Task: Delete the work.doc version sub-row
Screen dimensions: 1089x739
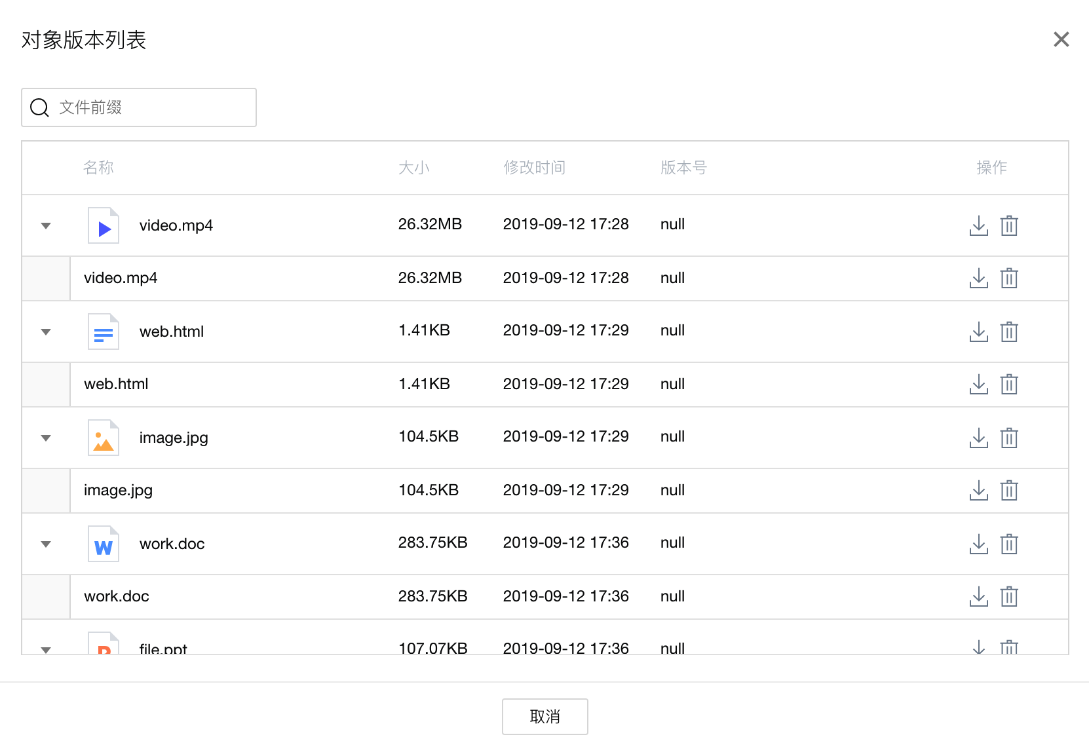Action: point(1009,597)
